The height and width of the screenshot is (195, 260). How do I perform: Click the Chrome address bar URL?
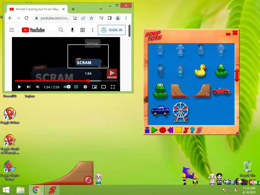click(55, 18)
